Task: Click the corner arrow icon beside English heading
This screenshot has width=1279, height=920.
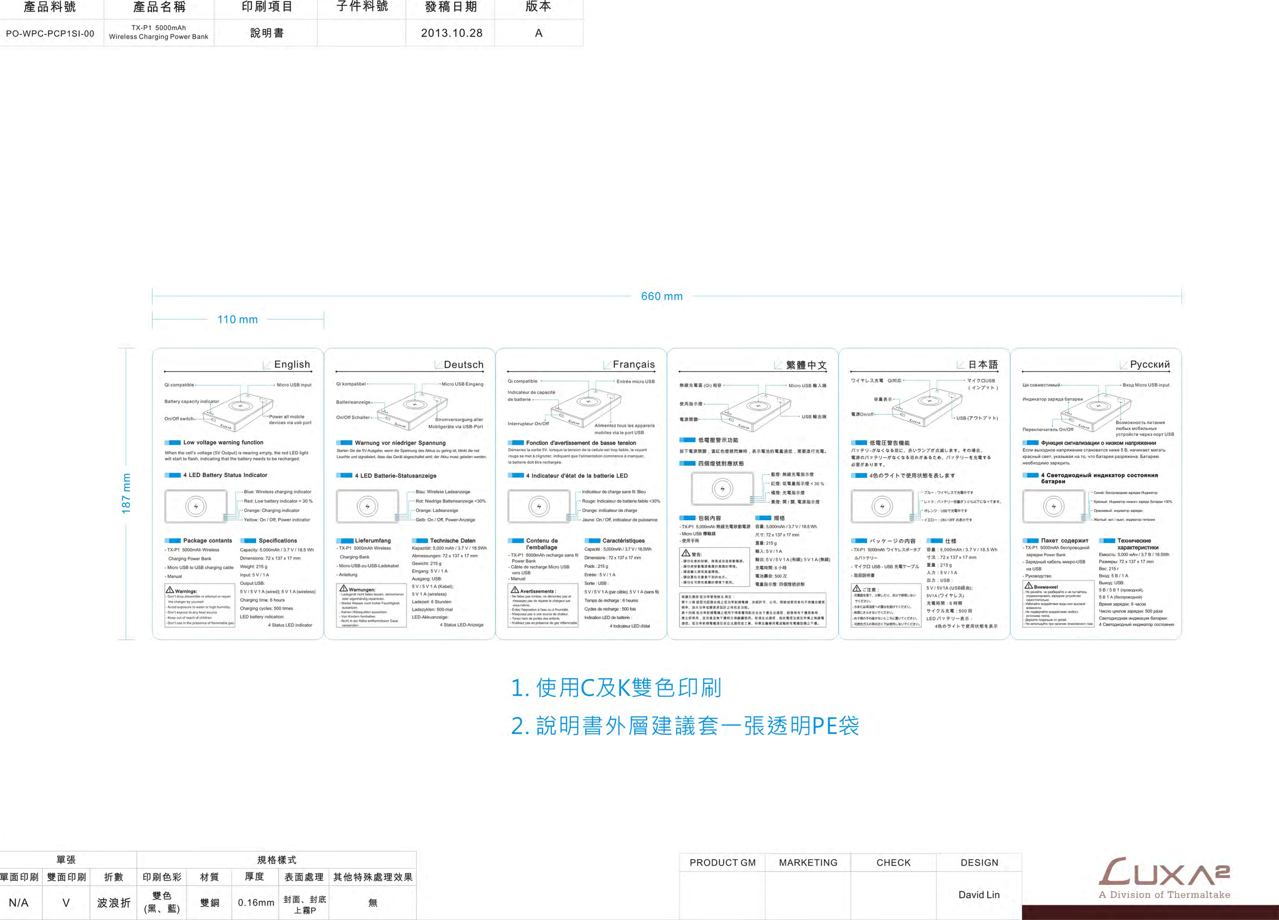Action: pos(267,365)
